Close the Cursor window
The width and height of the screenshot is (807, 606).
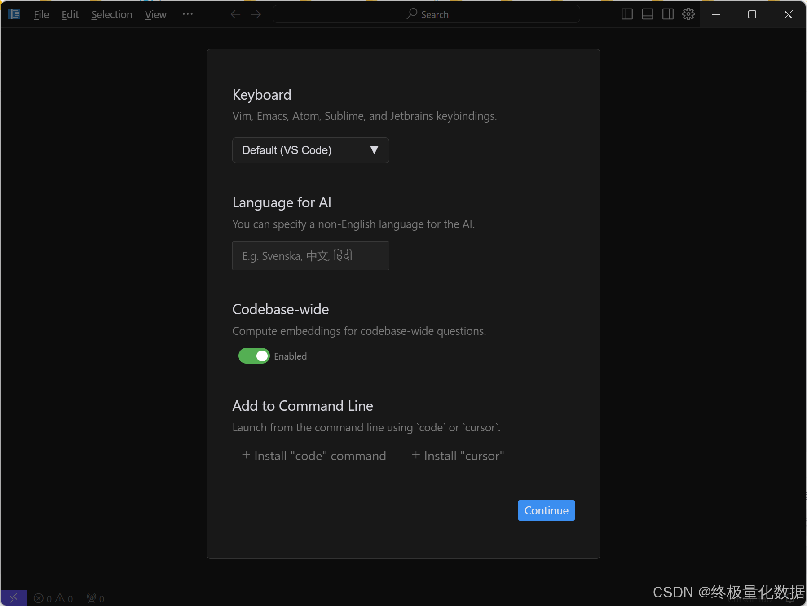[788, 14]
